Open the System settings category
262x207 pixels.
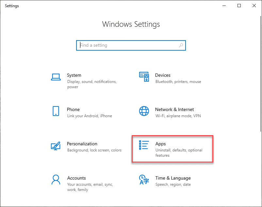86,81
